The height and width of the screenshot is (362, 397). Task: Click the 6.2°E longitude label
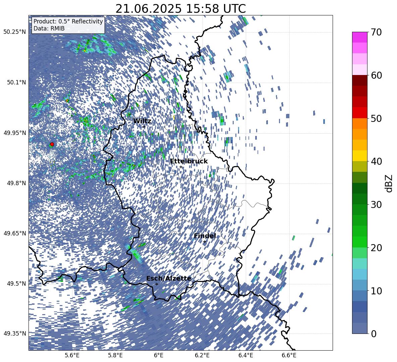click(x=202, y=356)
